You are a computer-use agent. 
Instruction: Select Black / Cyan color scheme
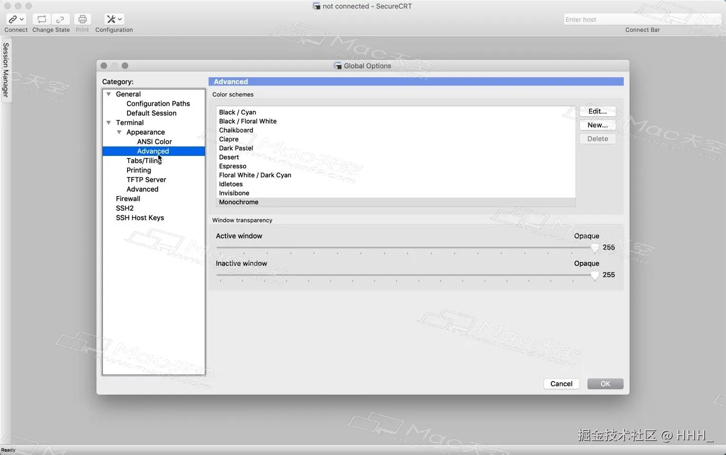(396, 112)
